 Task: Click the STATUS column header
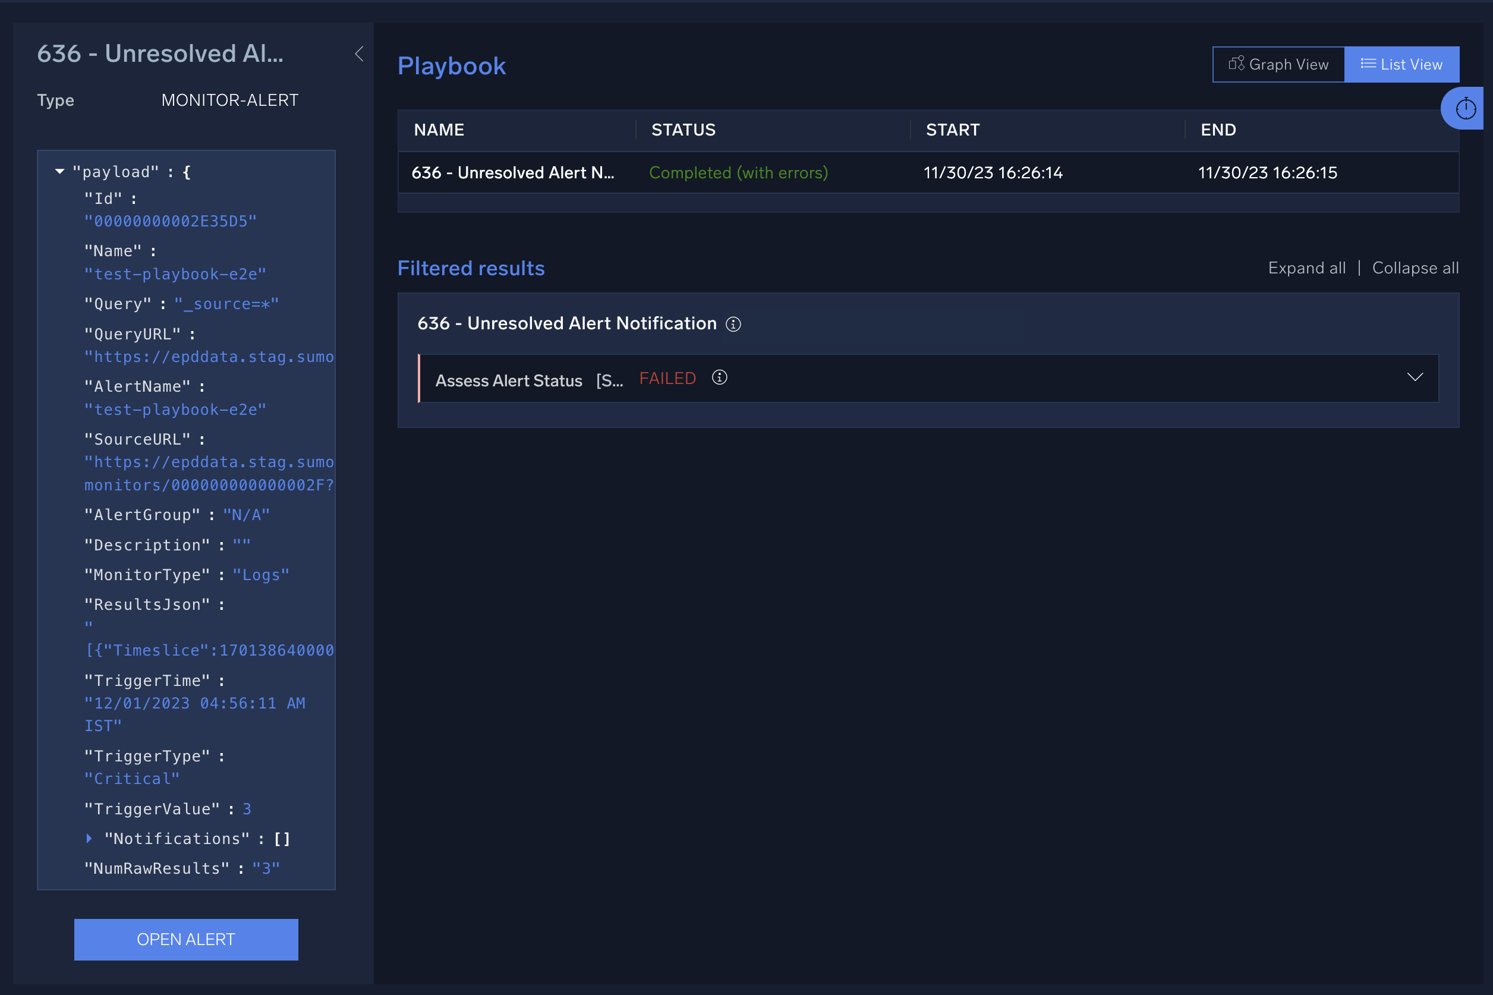683,130
